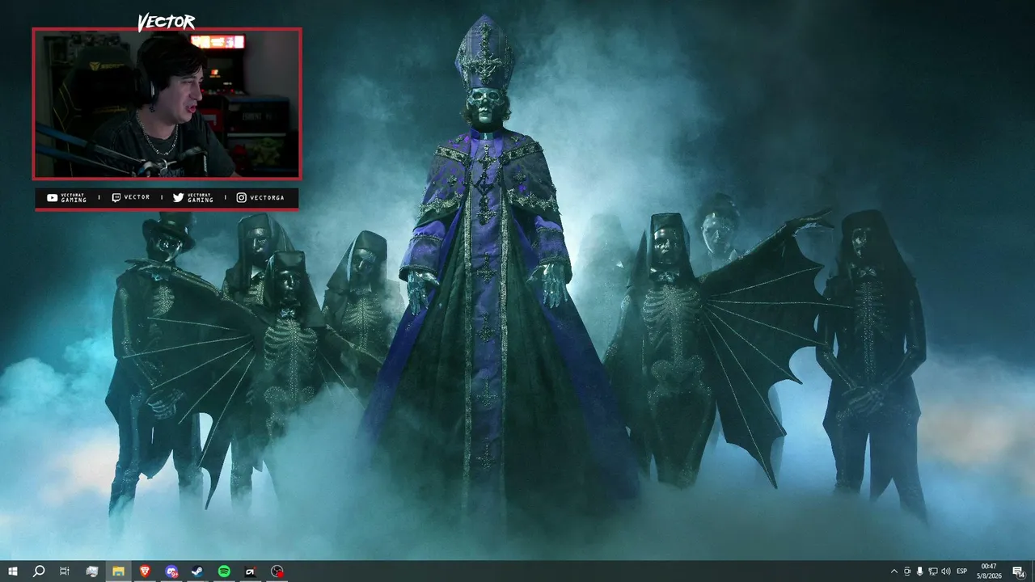Viewport: 1035px width, 582px height.
Task: Open the Windows Start menu
Action: [12, 571]
